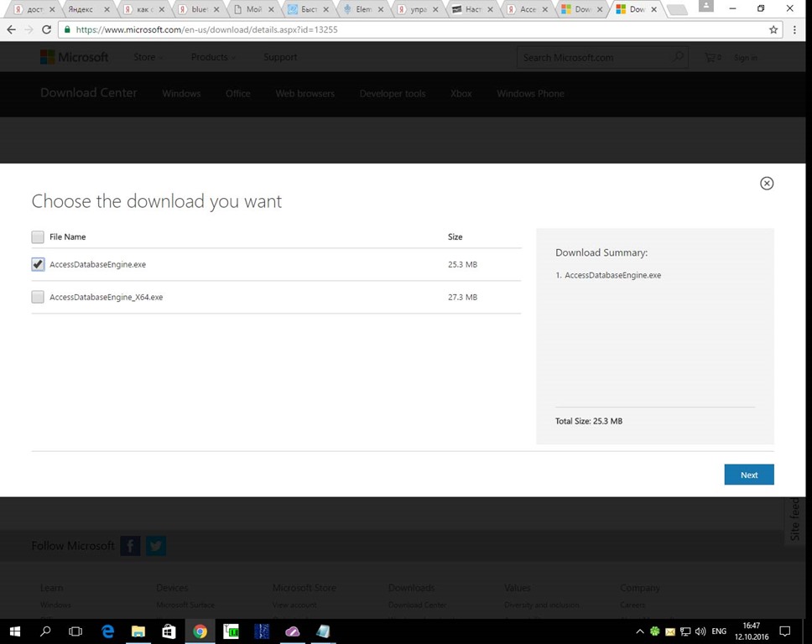Viewport: 812px width, 644px height.
Task: Open the Action Center notification icon
Action: [784, 631]
